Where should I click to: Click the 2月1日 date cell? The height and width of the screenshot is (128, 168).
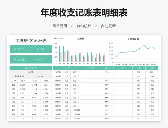(76, 77)
